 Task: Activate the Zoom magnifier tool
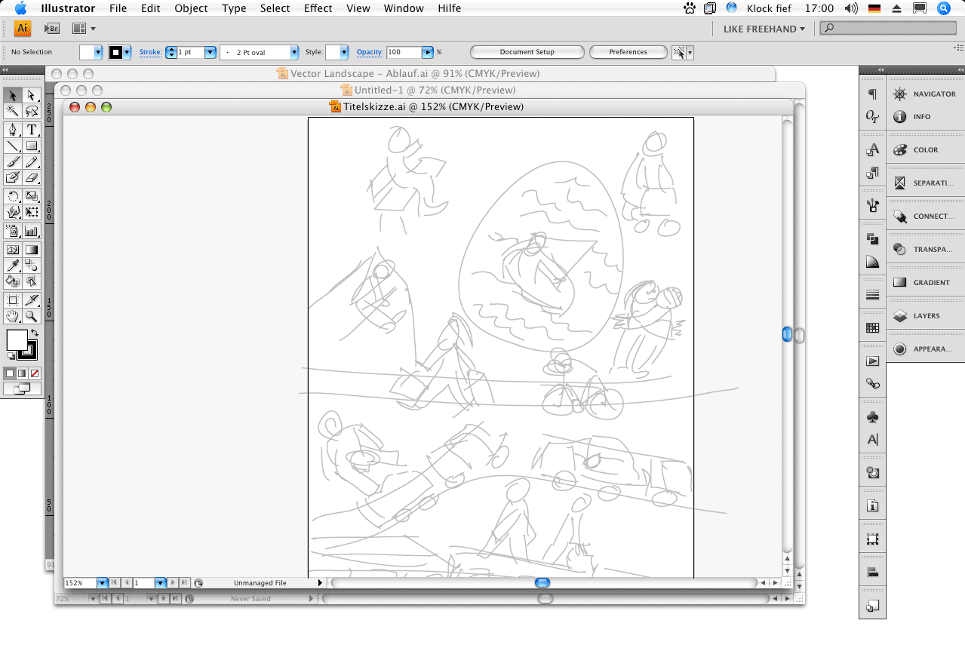(x=32, y=316)
